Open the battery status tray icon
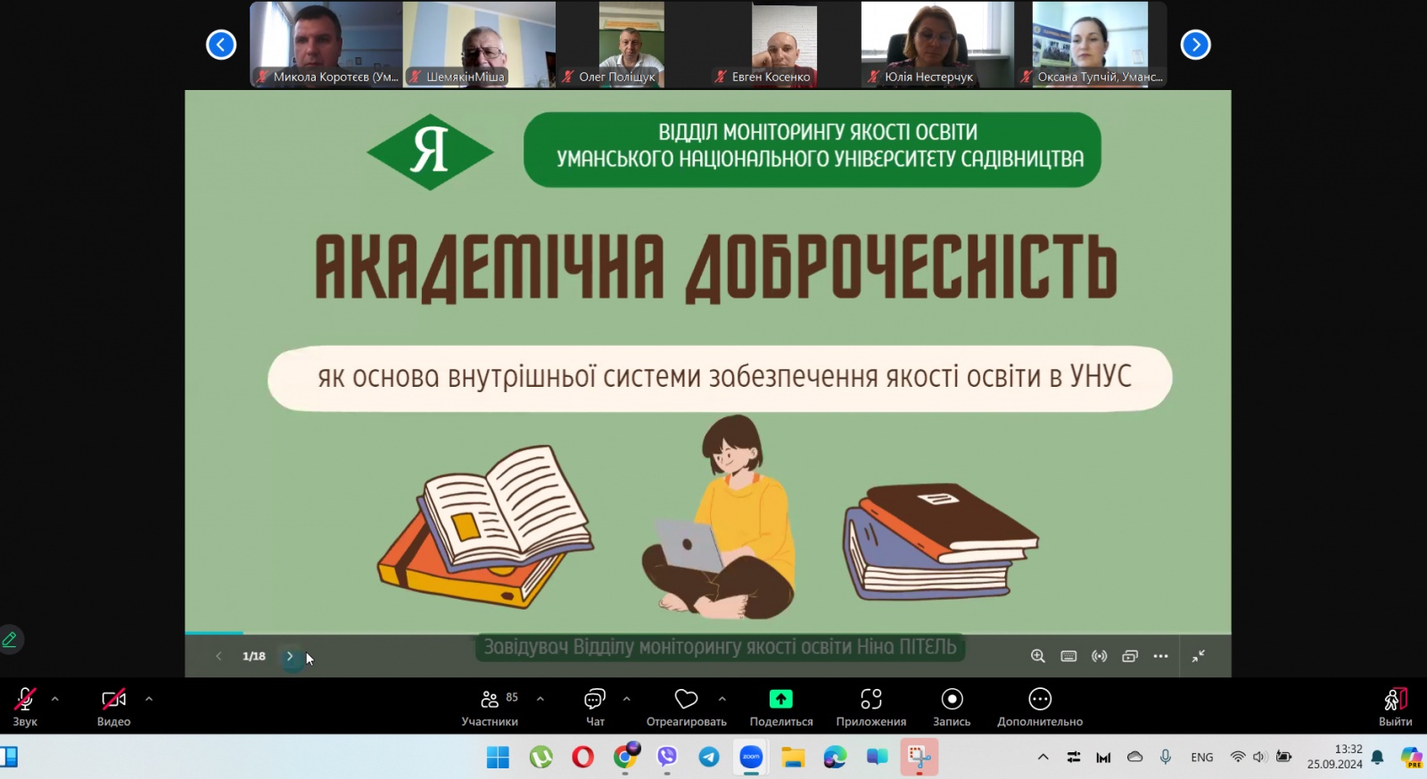 coord(1283,757)
